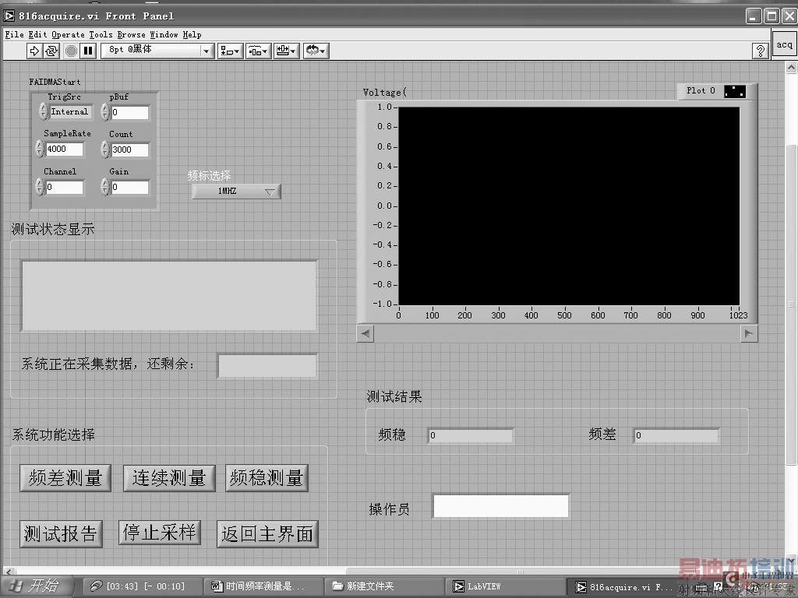Click the SampleRate stepper arrows
Viewport: 798px width, 598px height.
point(40,149)
